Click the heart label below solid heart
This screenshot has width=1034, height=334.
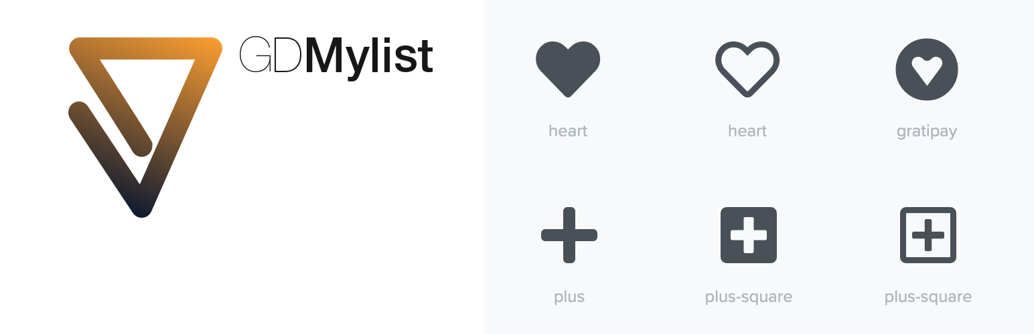point(568,131)
